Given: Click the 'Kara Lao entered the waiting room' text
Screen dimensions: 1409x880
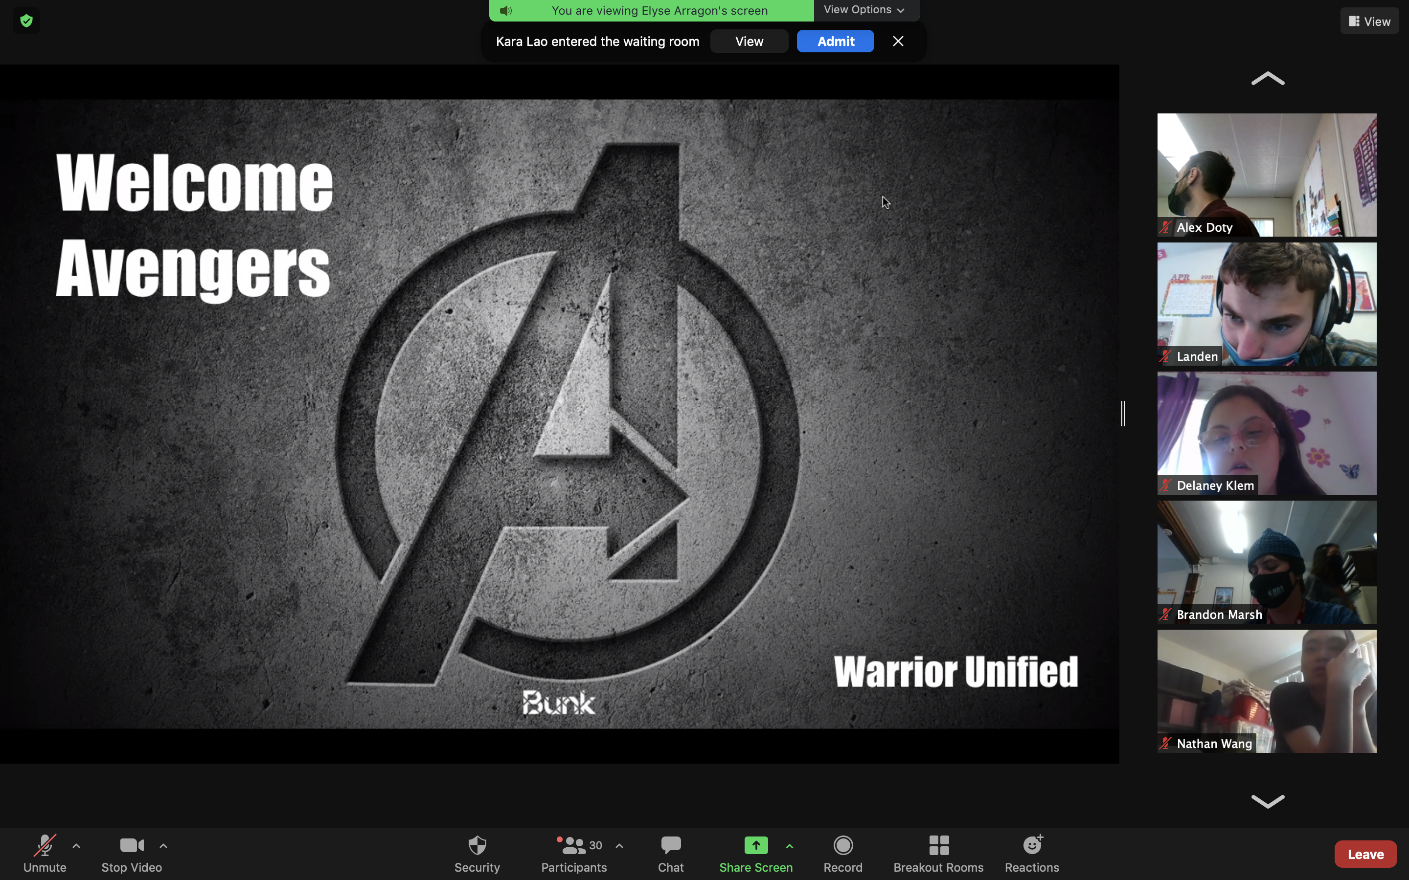Looking at the screenshot, I should coord(597,42).
